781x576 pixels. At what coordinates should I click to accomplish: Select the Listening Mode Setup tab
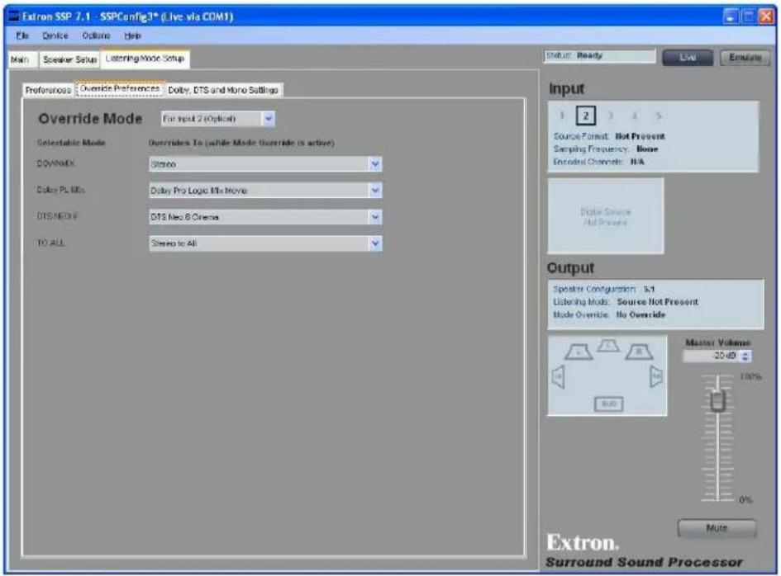(145, 59)
